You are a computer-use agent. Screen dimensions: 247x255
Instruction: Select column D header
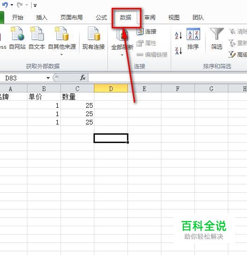(111, 89)
